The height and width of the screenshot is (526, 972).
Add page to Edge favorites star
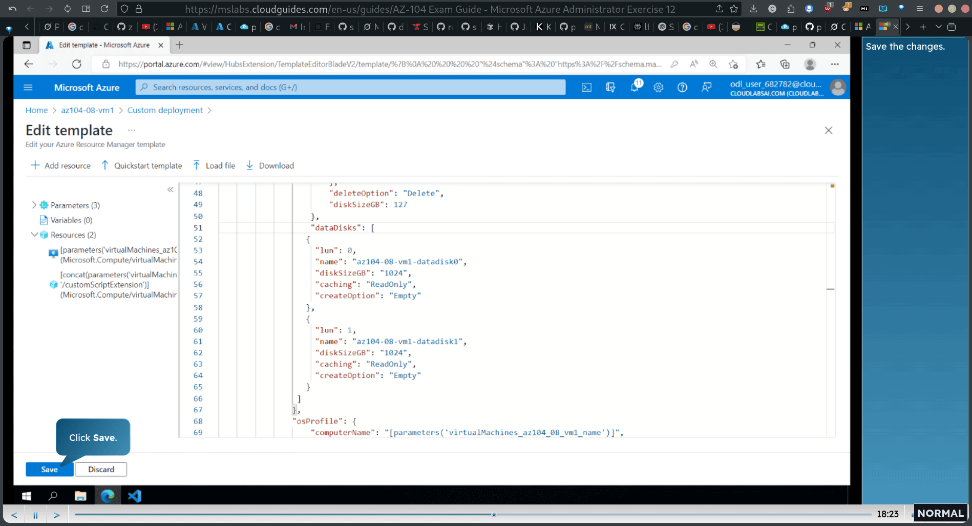click(x=733, y=64)
